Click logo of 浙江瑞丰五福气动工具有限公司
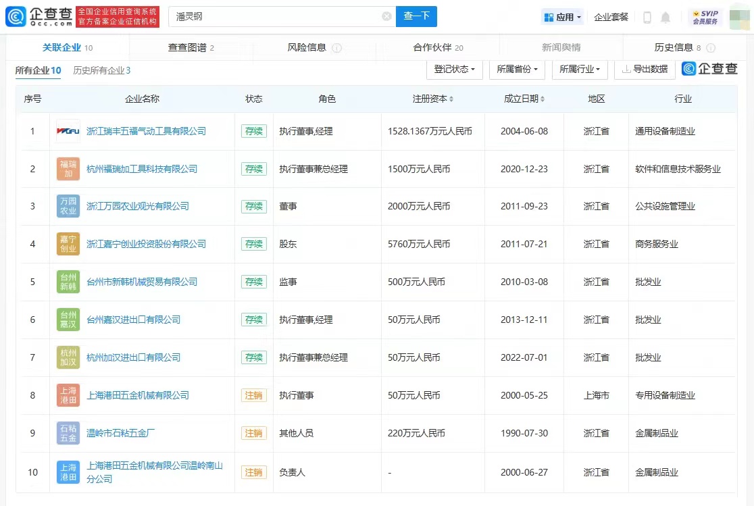The image size is (754, 506). click(68, 131)
